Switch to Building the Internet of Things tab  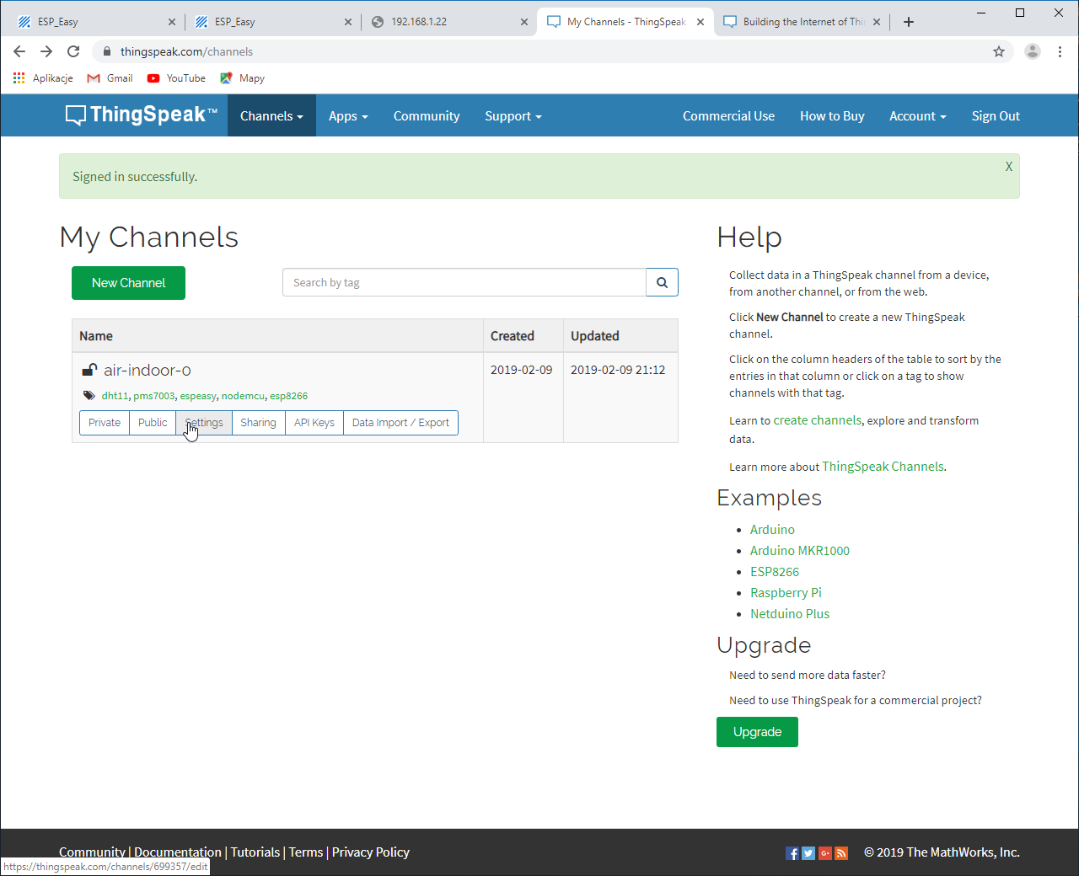tap(803, 22)
